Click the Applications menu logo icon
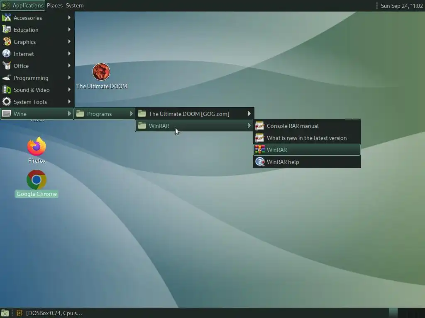 pyautogui.click(x=6, y=5)
